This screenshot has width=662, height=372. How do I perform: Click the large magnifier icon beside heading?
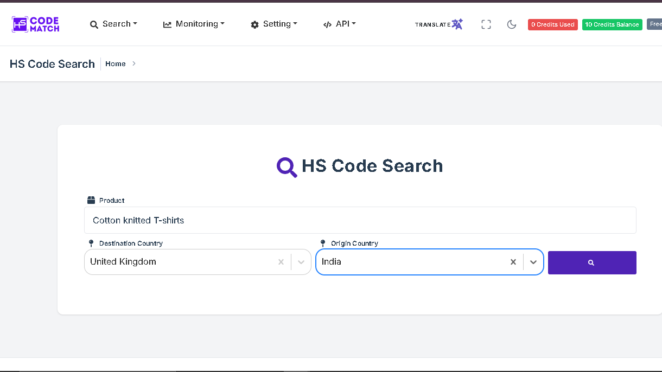[x=287, y=166]
